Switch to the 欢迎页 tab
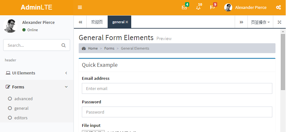 [97, 22]
